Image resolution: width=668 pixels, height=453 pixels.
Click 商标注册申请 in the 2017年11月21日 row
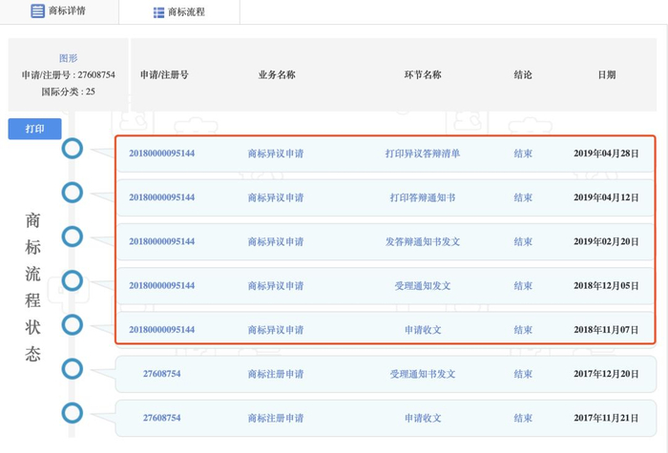[x=276, y=418]
